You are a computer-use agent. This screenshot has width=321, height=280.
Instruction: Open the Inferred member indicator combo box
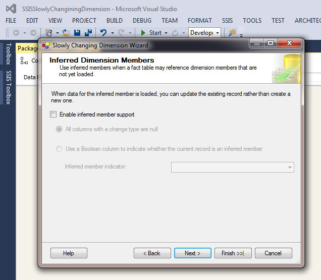pos(233,167)
